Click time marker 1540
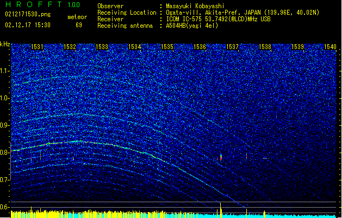The image size is (342, 218). (330, 47)
